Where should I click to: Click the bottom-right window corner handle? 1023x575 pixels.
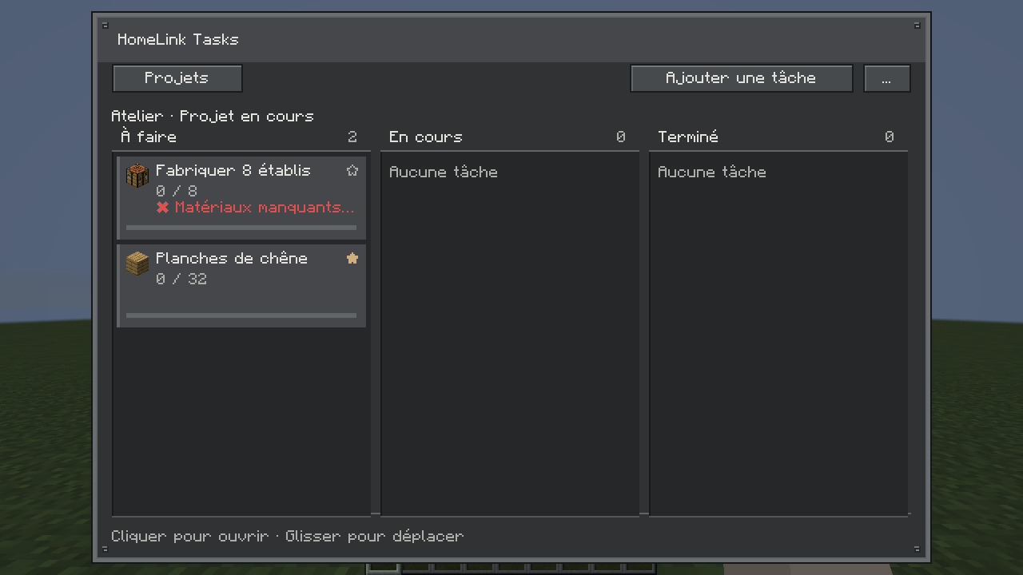click(x=917, y=549)
